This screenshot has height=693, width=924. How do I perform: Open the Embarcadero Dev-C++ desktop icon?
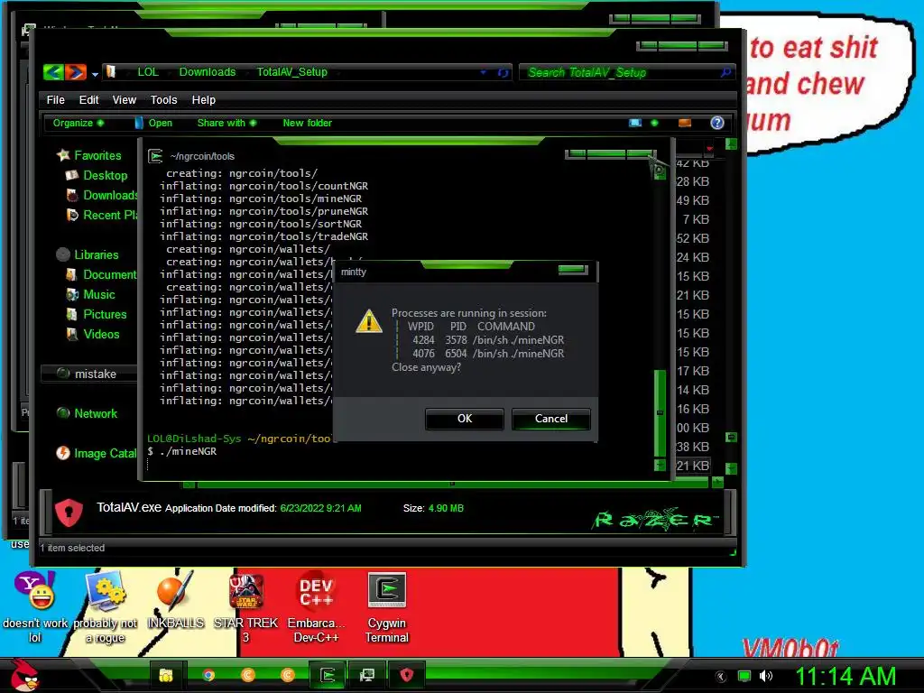316,607
